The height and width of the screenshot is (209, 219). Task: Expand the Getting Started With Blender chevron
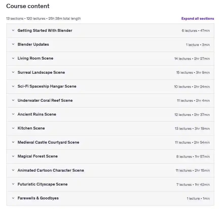click(x=13, y=30)
